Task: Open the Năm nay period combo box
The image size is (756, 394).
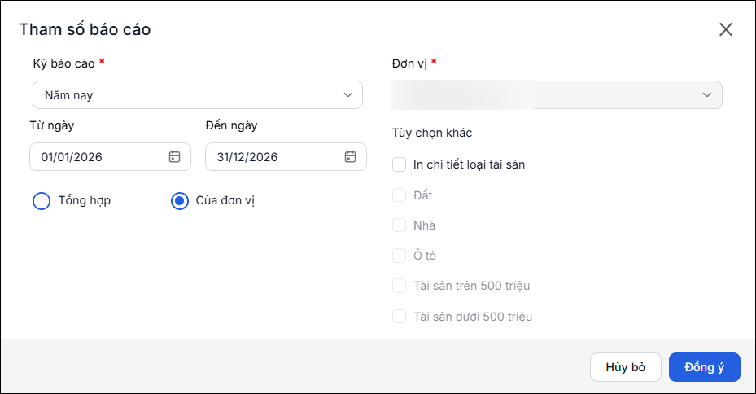Action: tap(198, 95)
